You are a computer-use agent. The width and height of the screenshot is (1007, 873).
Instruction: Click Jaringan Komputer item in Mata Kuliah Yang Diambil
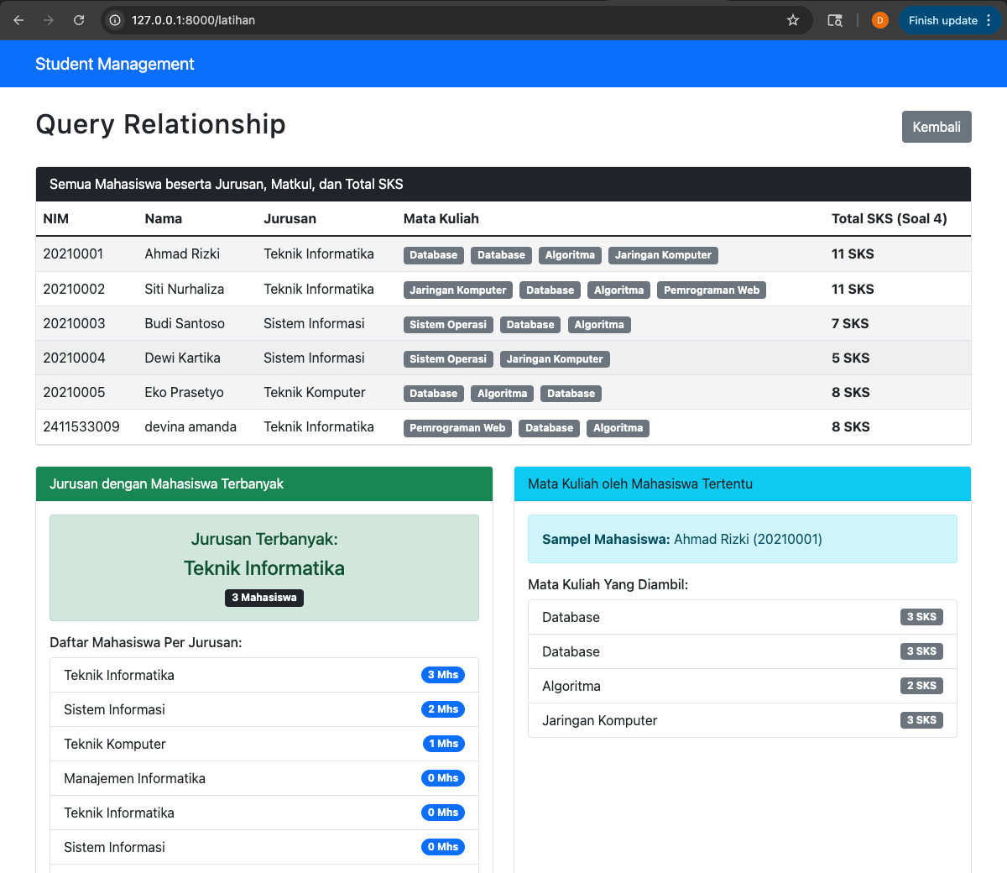(x=743, y=720)
